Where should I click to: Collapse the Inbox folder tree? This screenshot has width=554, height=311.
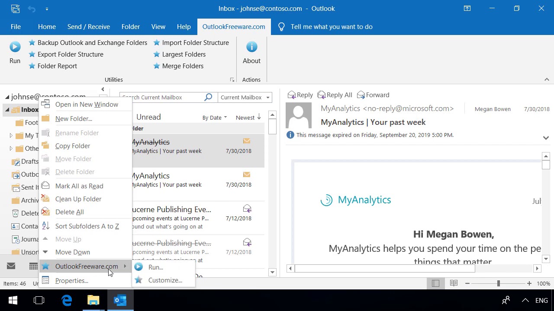coord(7,110)
